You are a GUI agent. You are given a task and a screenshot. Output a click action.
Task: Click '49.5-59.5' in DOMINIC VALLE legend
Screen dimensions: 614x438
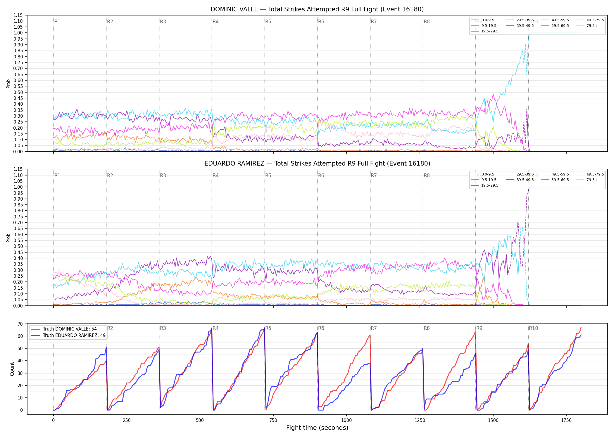pyautogui.click(x=560, y=20)
